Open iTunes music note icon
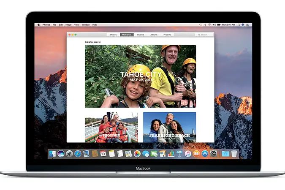The height and width of the screenshot is (190, 285). tap(188, 154)
